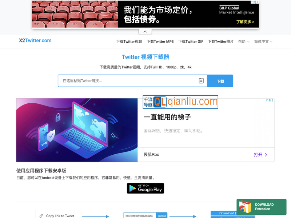Select 下载Twitter MP3 in navigation
The width and height of the screenshot is (291, 218).
click(160, 41)
